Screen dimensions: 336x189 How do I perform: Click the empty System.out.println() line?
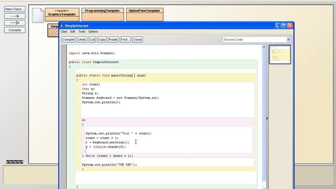point(101,102)
